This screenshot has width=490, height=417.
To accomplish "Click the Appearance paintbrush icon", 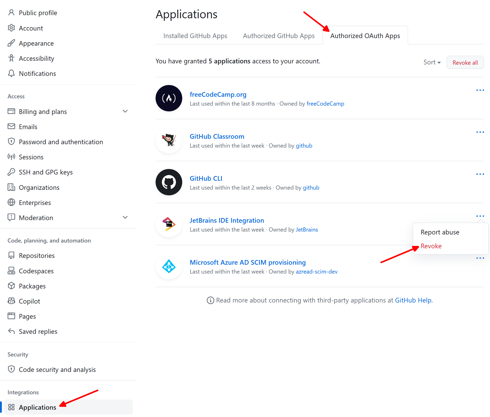I will pyautogui.click(x=11, y=43).
